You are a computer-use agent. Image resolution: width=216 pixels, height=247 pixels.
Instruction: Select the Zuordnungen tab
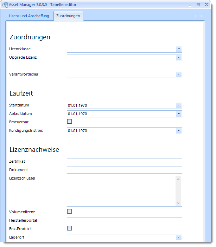[x=68, y=16]
